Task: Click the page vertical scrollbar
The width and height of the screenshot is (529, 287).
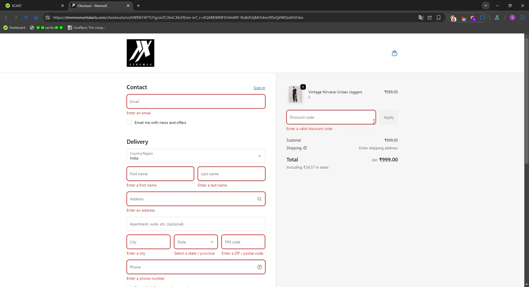Action: (526, 101)
